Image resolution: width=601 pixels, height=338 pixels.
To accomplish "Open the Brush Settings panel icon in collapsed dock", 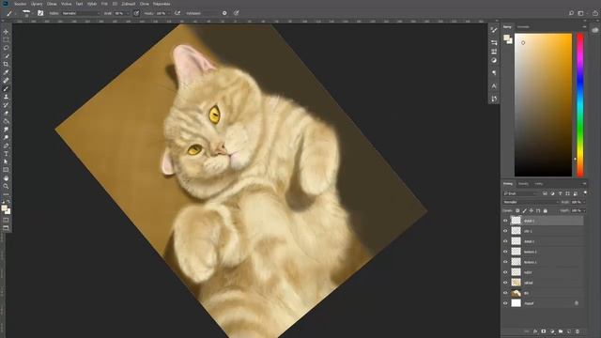I will [494, 30].
